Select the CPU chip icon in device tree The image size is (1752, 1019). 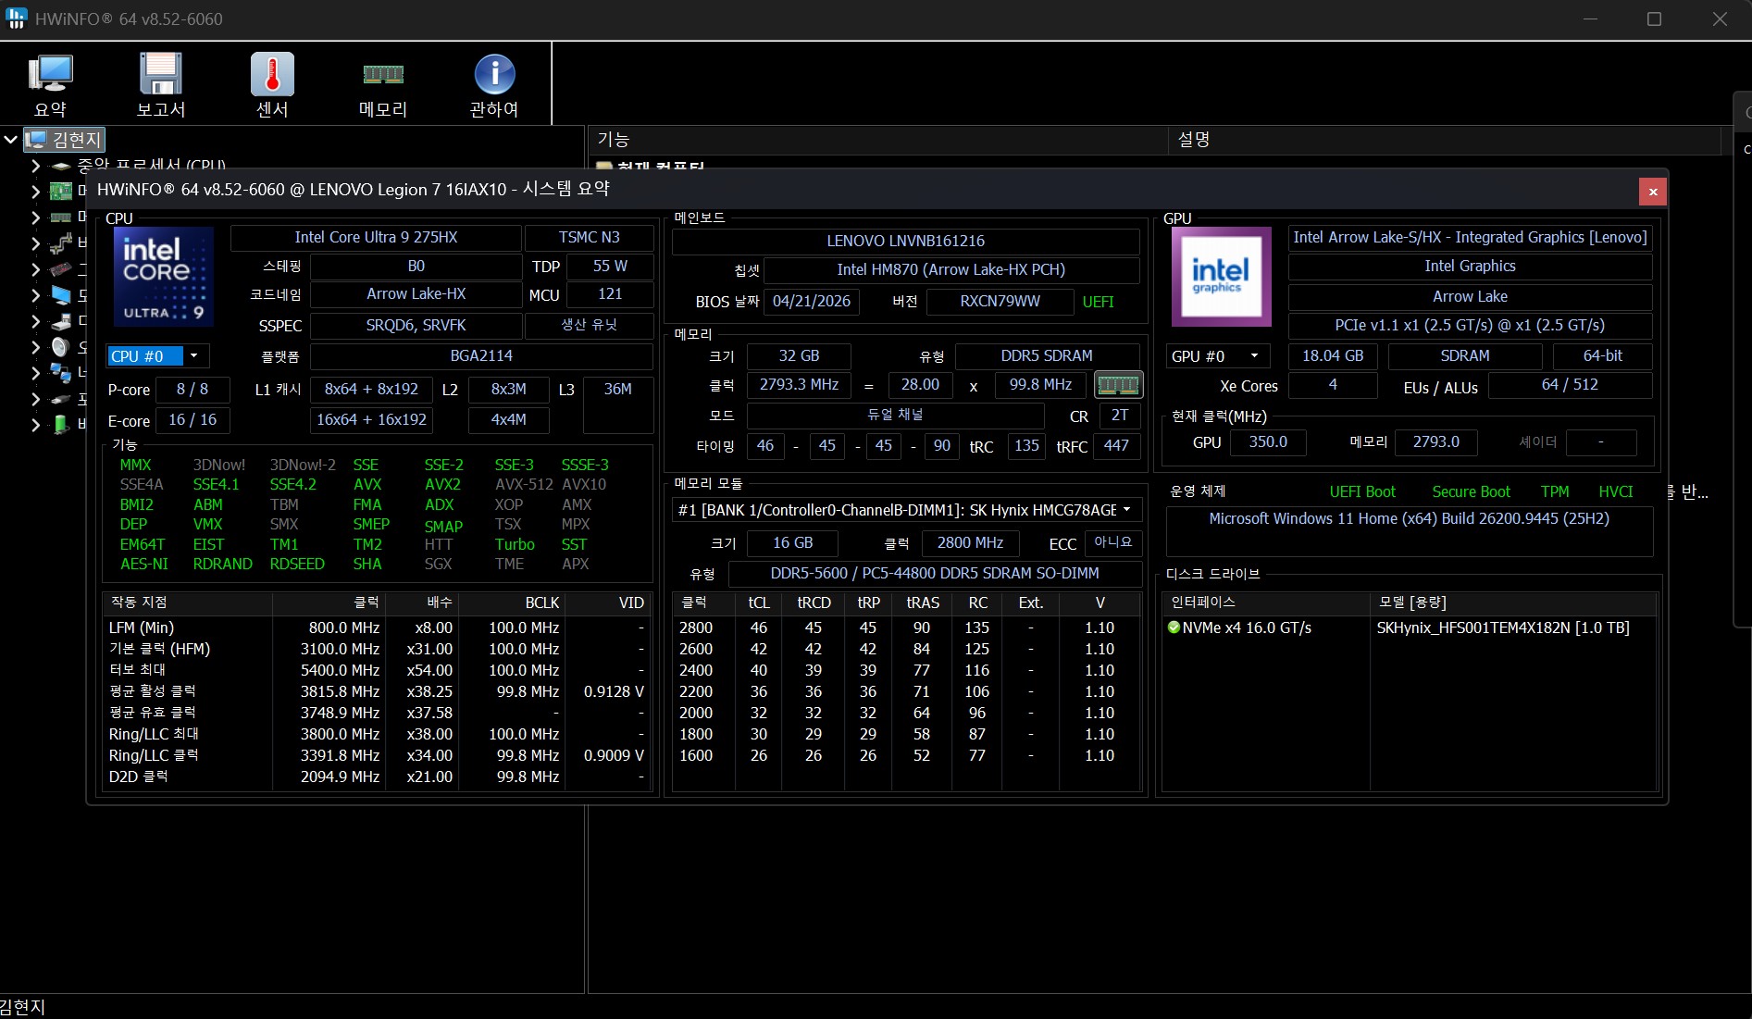pyautogui.click(x=61, y=166)
